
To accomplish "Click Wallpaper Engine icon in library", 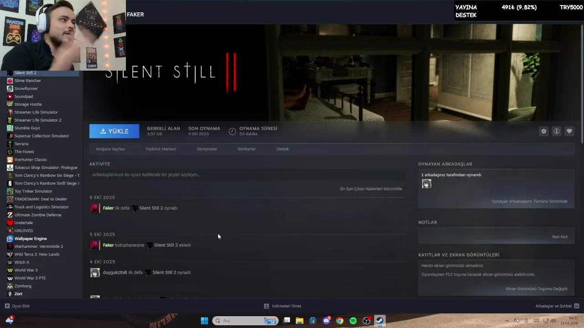I will tap(10, 239).
